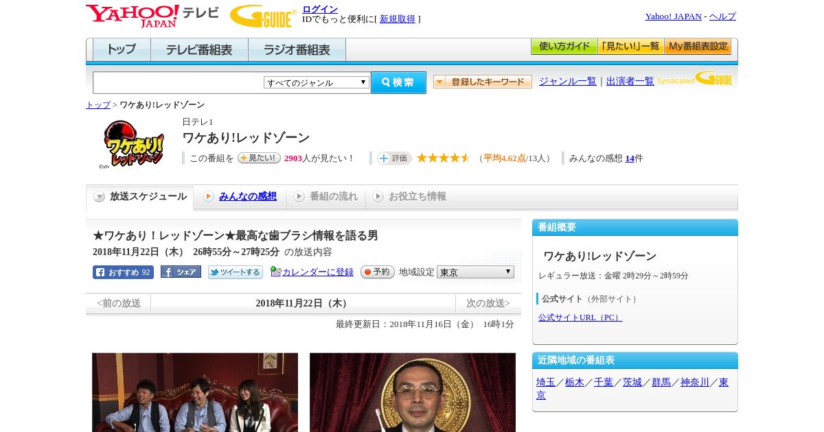Click the 見たい! plus button
Viewport: 824px width, 432px height.
(259, 158)
